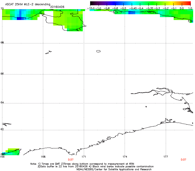Click the -0.45 color scale label
Screen dimensions: 195x171
[x=133, y=8]
